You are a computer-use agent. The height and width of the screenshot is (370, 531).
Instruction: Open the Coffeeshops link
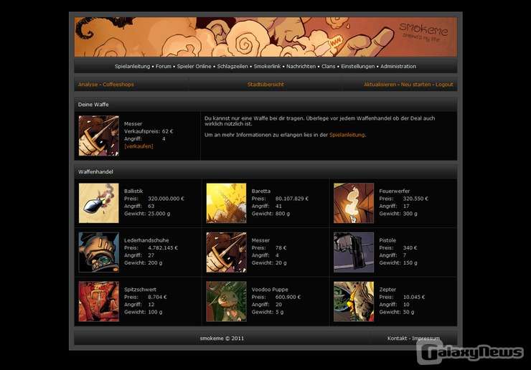pyautogui.click(x=118, y=85)
